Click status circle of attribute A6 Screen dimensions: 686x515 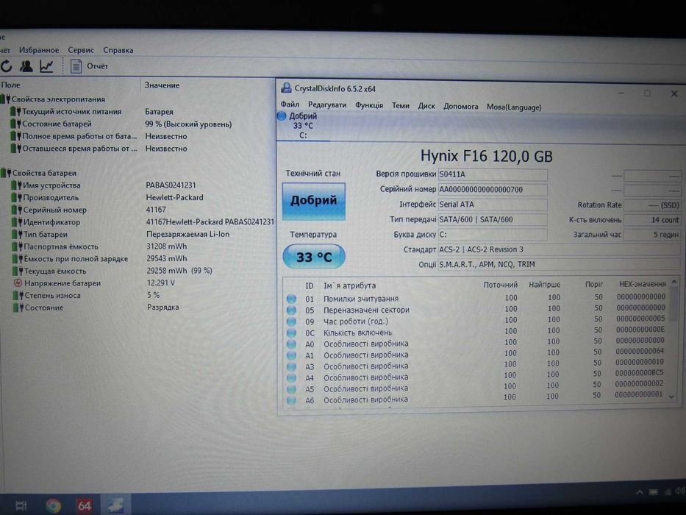[291, 399]
